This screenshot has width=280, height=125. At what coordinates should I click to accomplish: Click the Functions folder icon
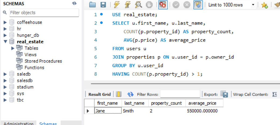19,67
